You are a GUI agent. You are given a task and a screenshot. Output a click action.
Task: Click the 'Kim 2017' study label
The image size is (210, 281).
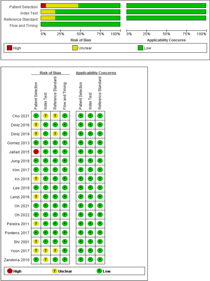click(x=21, y=170)
